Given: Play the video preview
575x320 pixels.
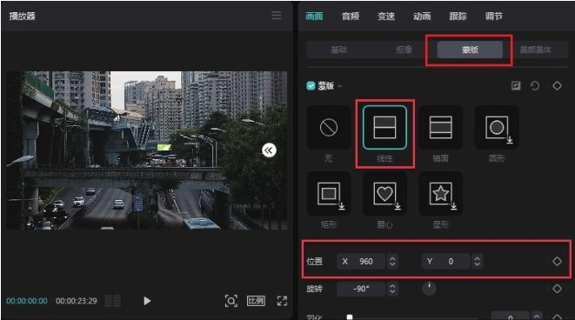Looking at the screenshot, I should click(147, 301).
